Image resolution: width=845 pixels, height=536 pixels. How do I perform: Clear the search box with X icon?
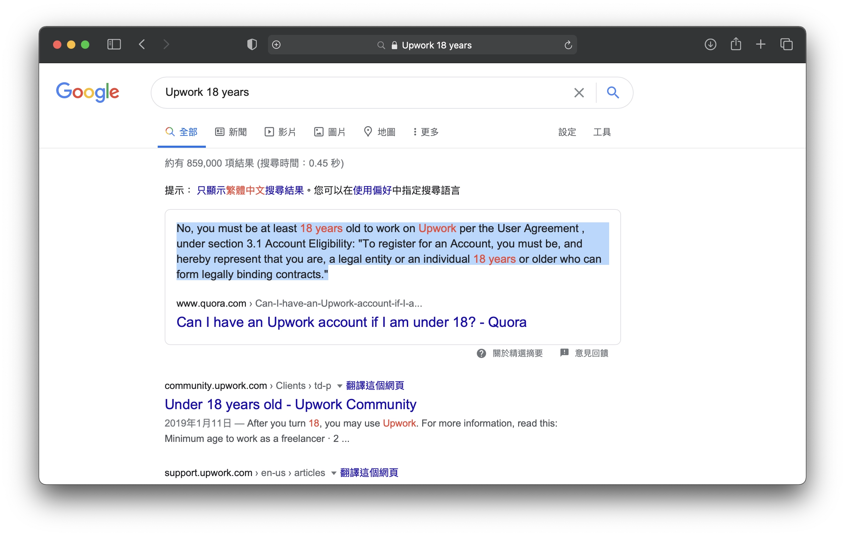coord(579,93)
